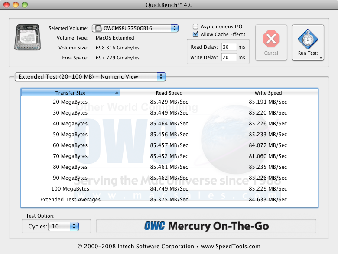Open the Extended Test view dropdown
The height and width of the screenshot is (254, 338).
click(x=90, y=77)
